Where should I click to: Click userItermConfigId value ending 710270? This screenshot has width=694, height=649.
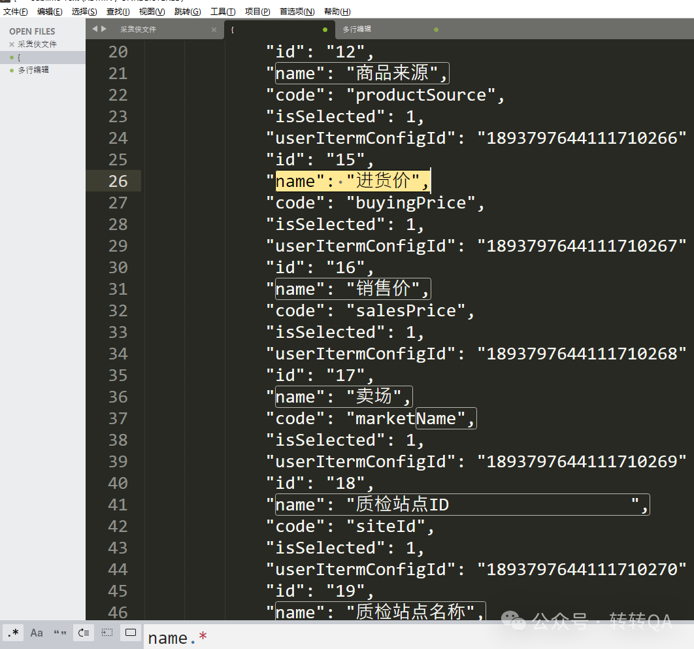[x=582, y=569]
